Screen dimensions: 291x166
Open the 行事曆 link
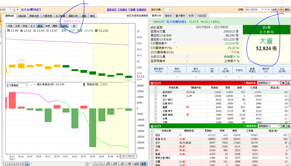coord(132,10)
